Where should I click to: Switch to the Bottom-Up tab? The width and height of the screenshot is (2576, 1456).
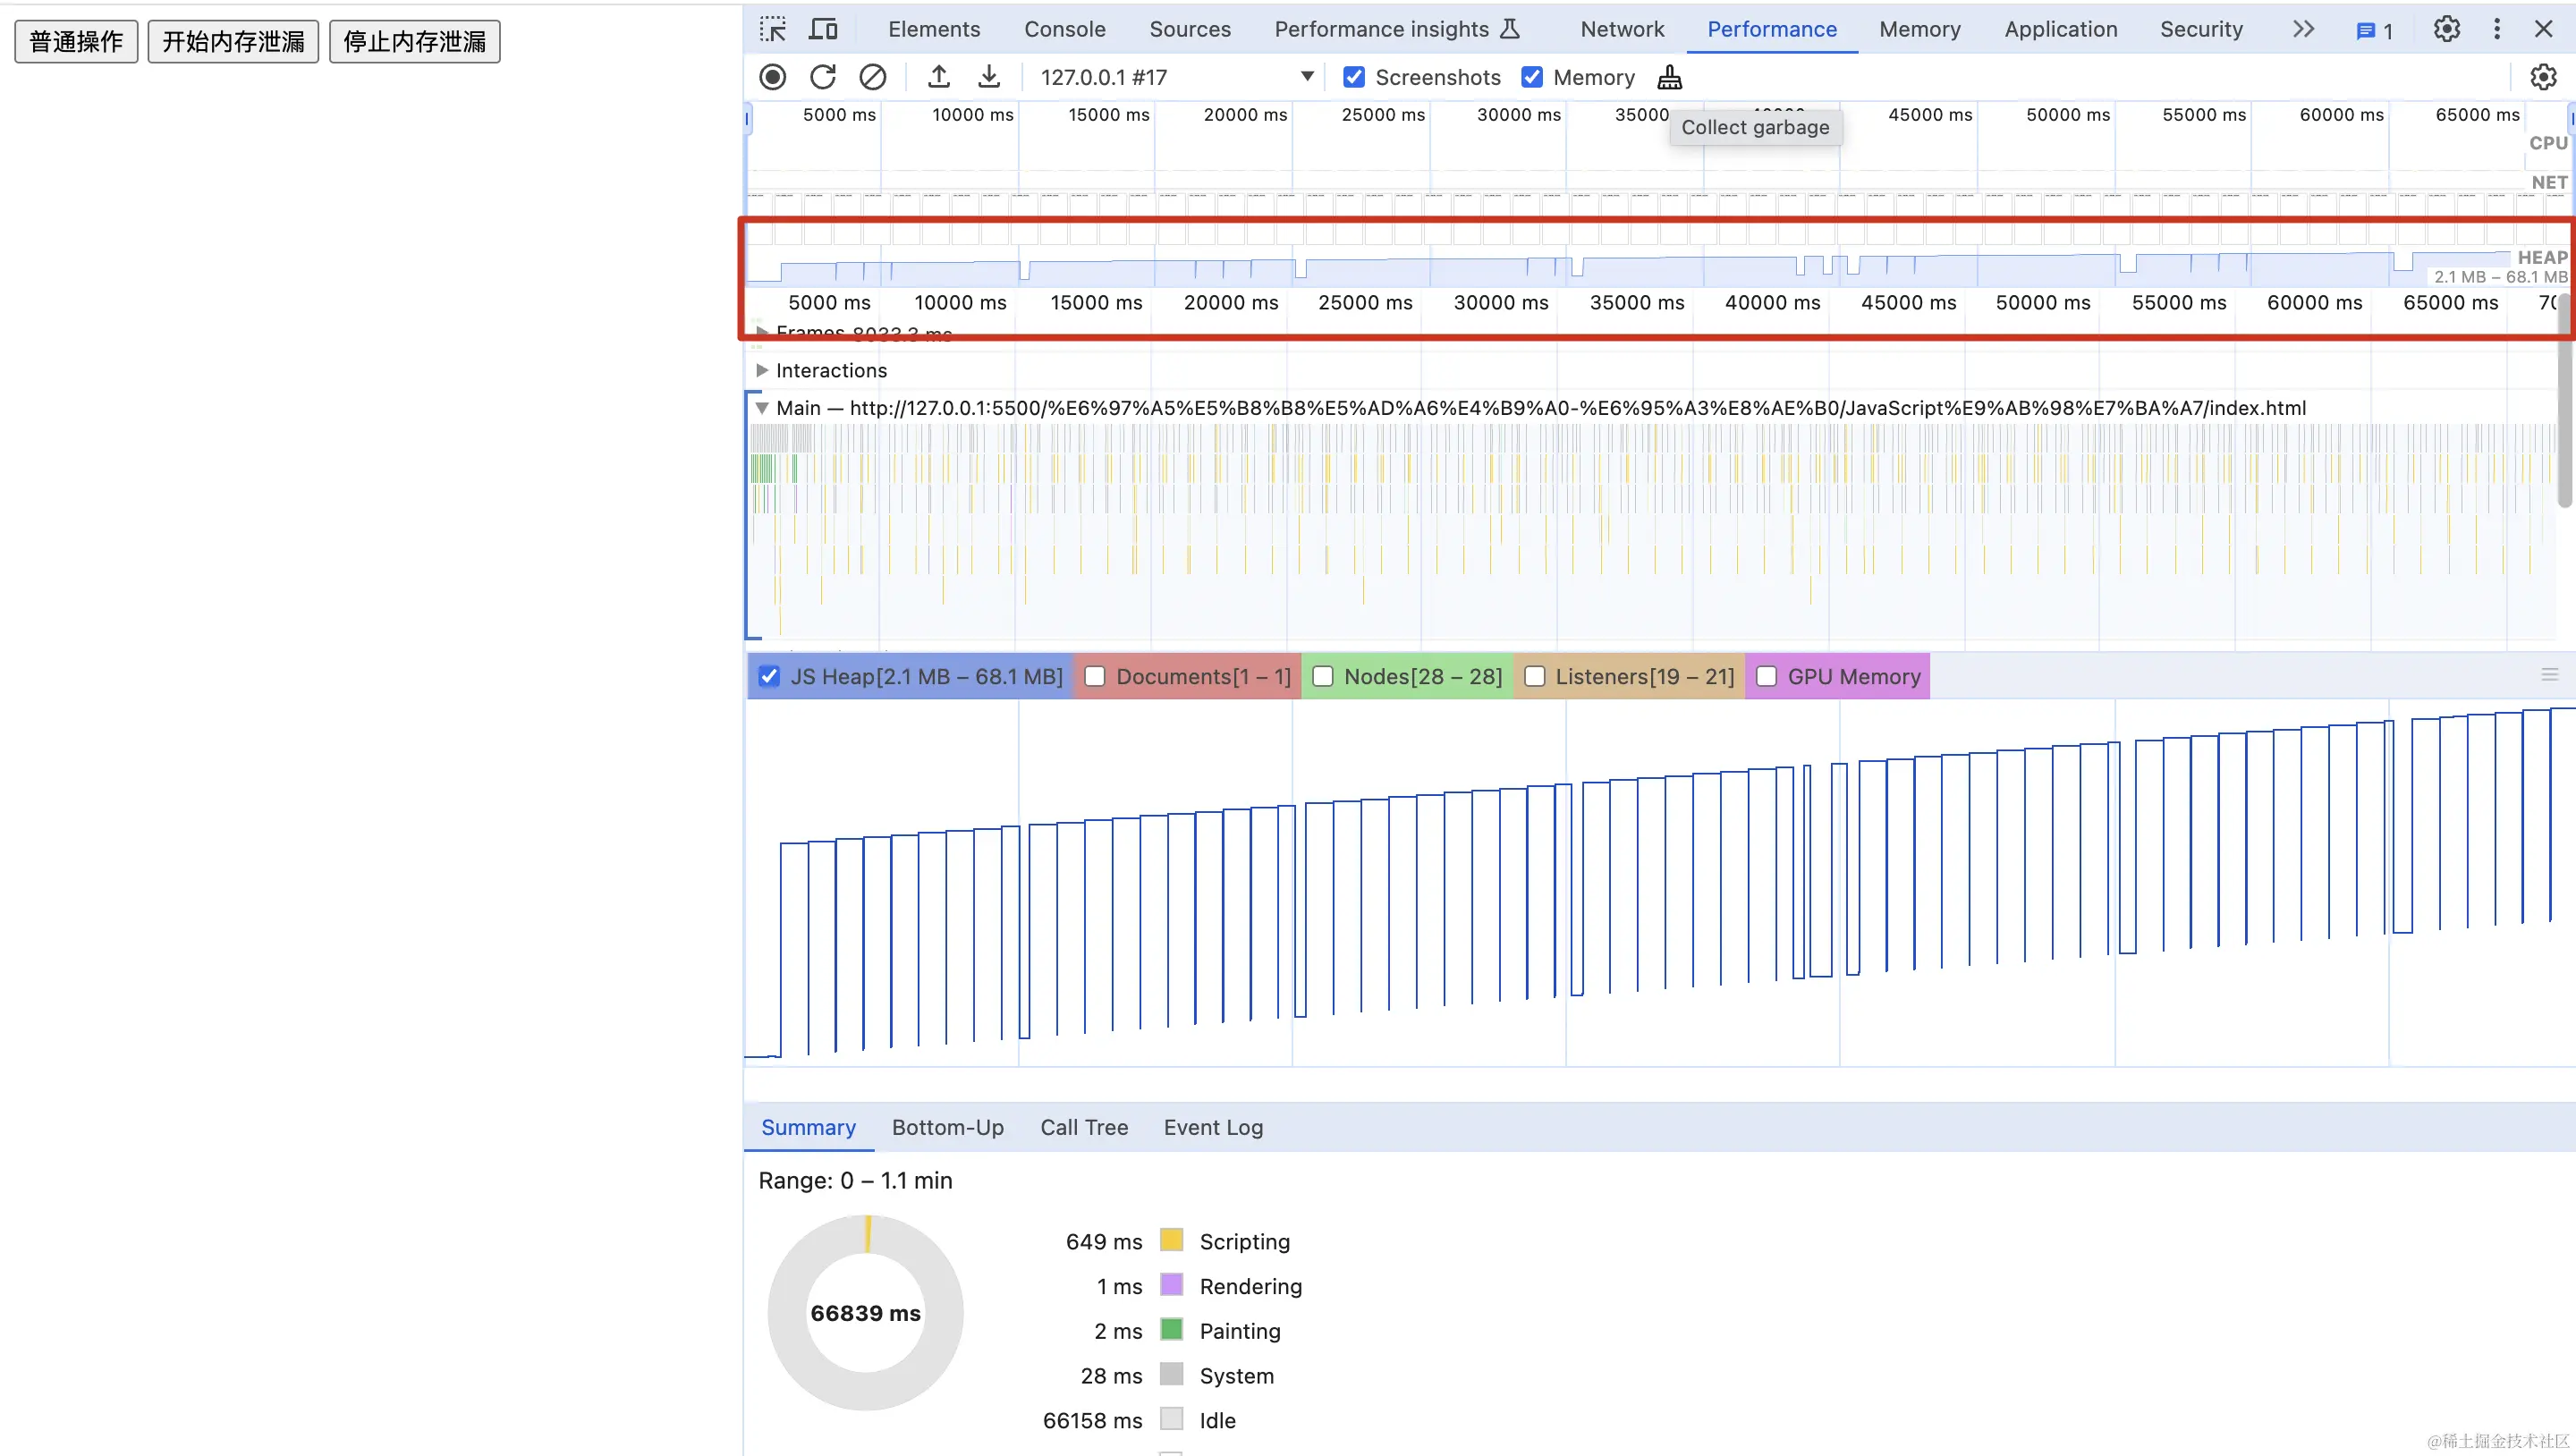pyautogui.click(x=947, y=1128)
